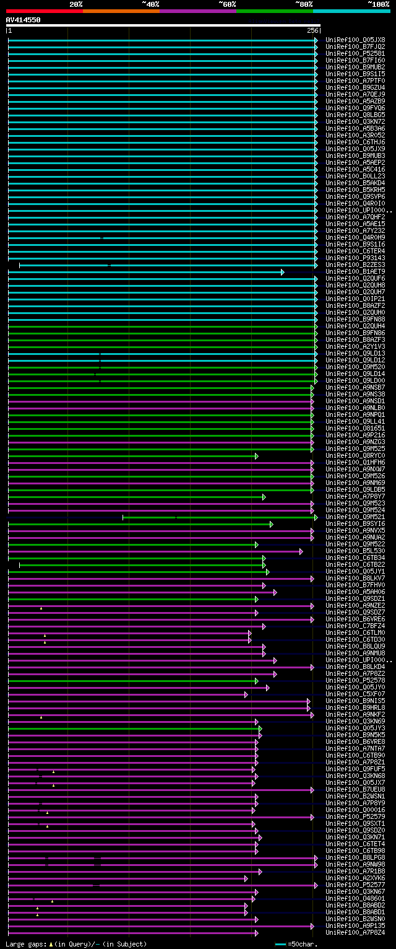Click the orange ~40% legend segment
Image resolution: width=396 pixels, height=949 pixels.
tap(121, 11)
